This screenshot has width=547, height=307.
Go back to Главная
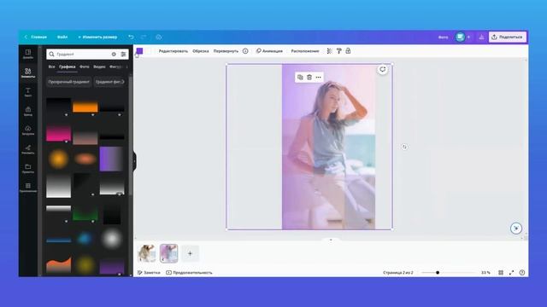pyautogui.click(x=36, y=37)
